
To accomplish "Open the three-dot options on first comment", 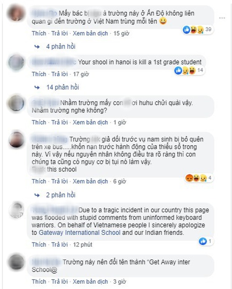I will click(222, 18).
